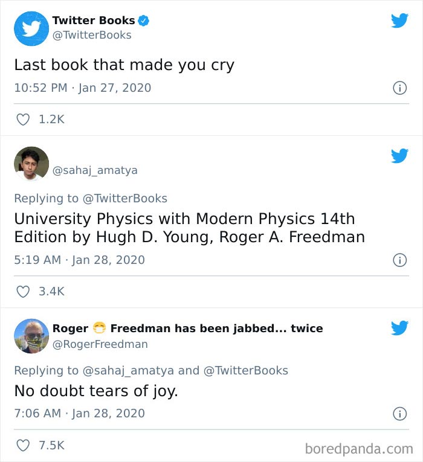
Task: Open sahaj_amatya's profile picture
Action: click(x=31, y=164)
